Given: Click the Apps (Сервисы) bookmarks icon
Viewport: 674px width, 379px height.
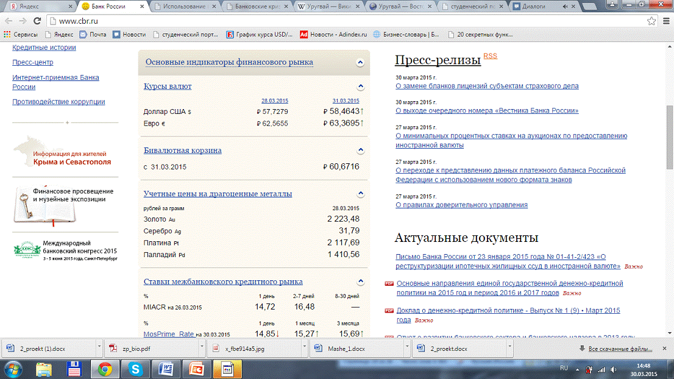Looking at the screenshot, I should (x=7, y=35).
